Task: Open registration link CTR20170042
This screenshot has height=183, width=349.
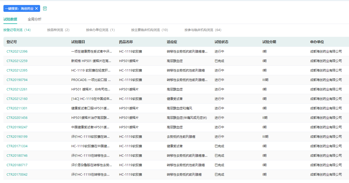Action: pos(17,175)
